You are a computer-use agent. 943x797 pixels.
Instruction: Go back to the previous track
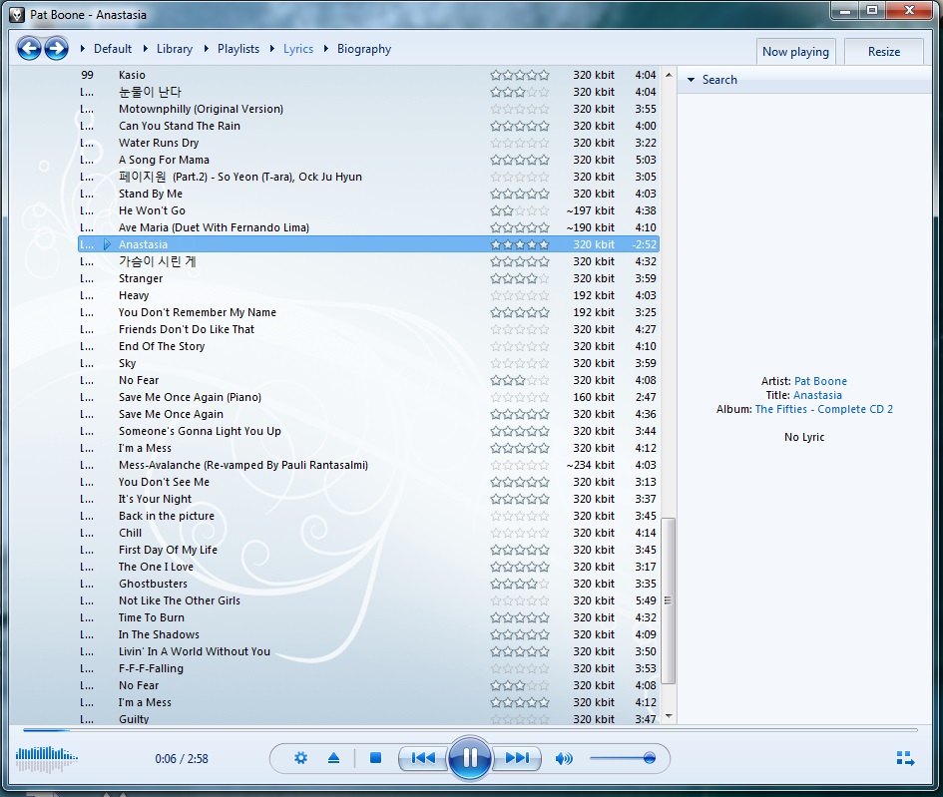(422, 758)
